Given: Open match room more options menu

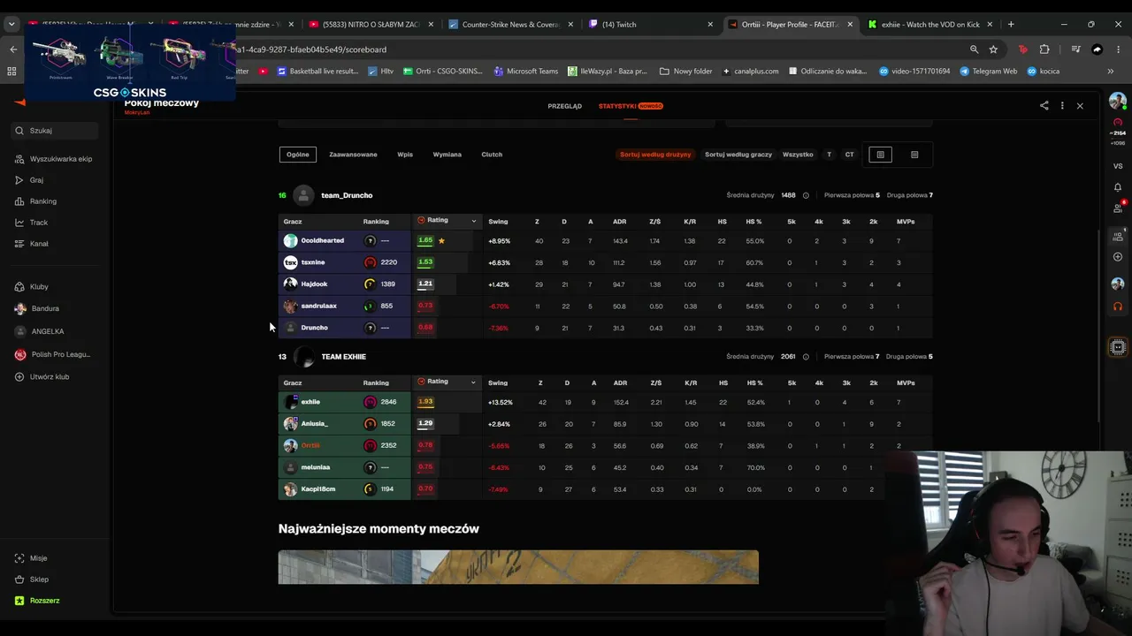Looking at the screenshot, I should pyautogui.click(x=1062, y=106).
